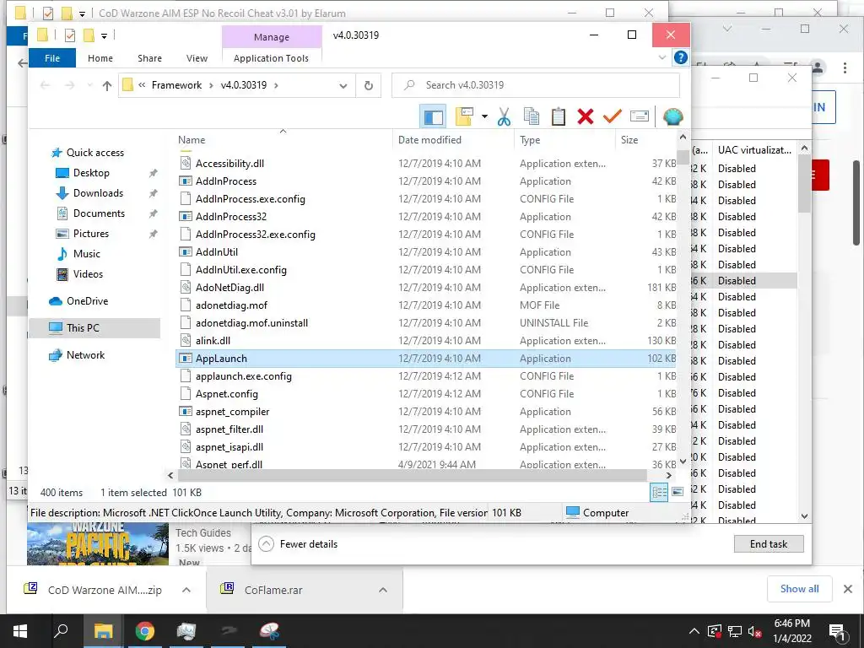This screenshot has height=648, width=864.
Task: Click the network tray icon
Action: coord(735,632)
